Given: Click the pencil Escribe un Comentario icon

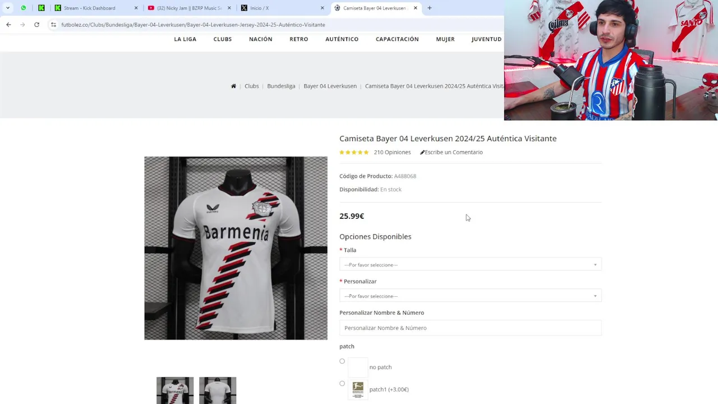Looking at the screenshot, I should 422,152.
